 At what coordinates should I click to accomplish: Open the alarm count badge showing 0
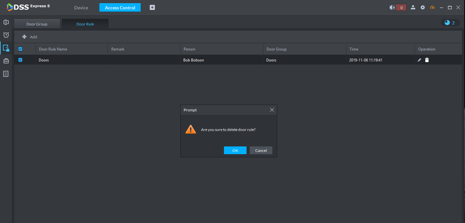point(401,7)
